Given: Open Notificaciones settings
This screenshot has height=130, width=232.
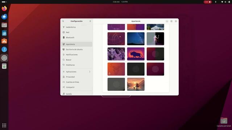Looking at the screenshot, I should coord(76,55).
